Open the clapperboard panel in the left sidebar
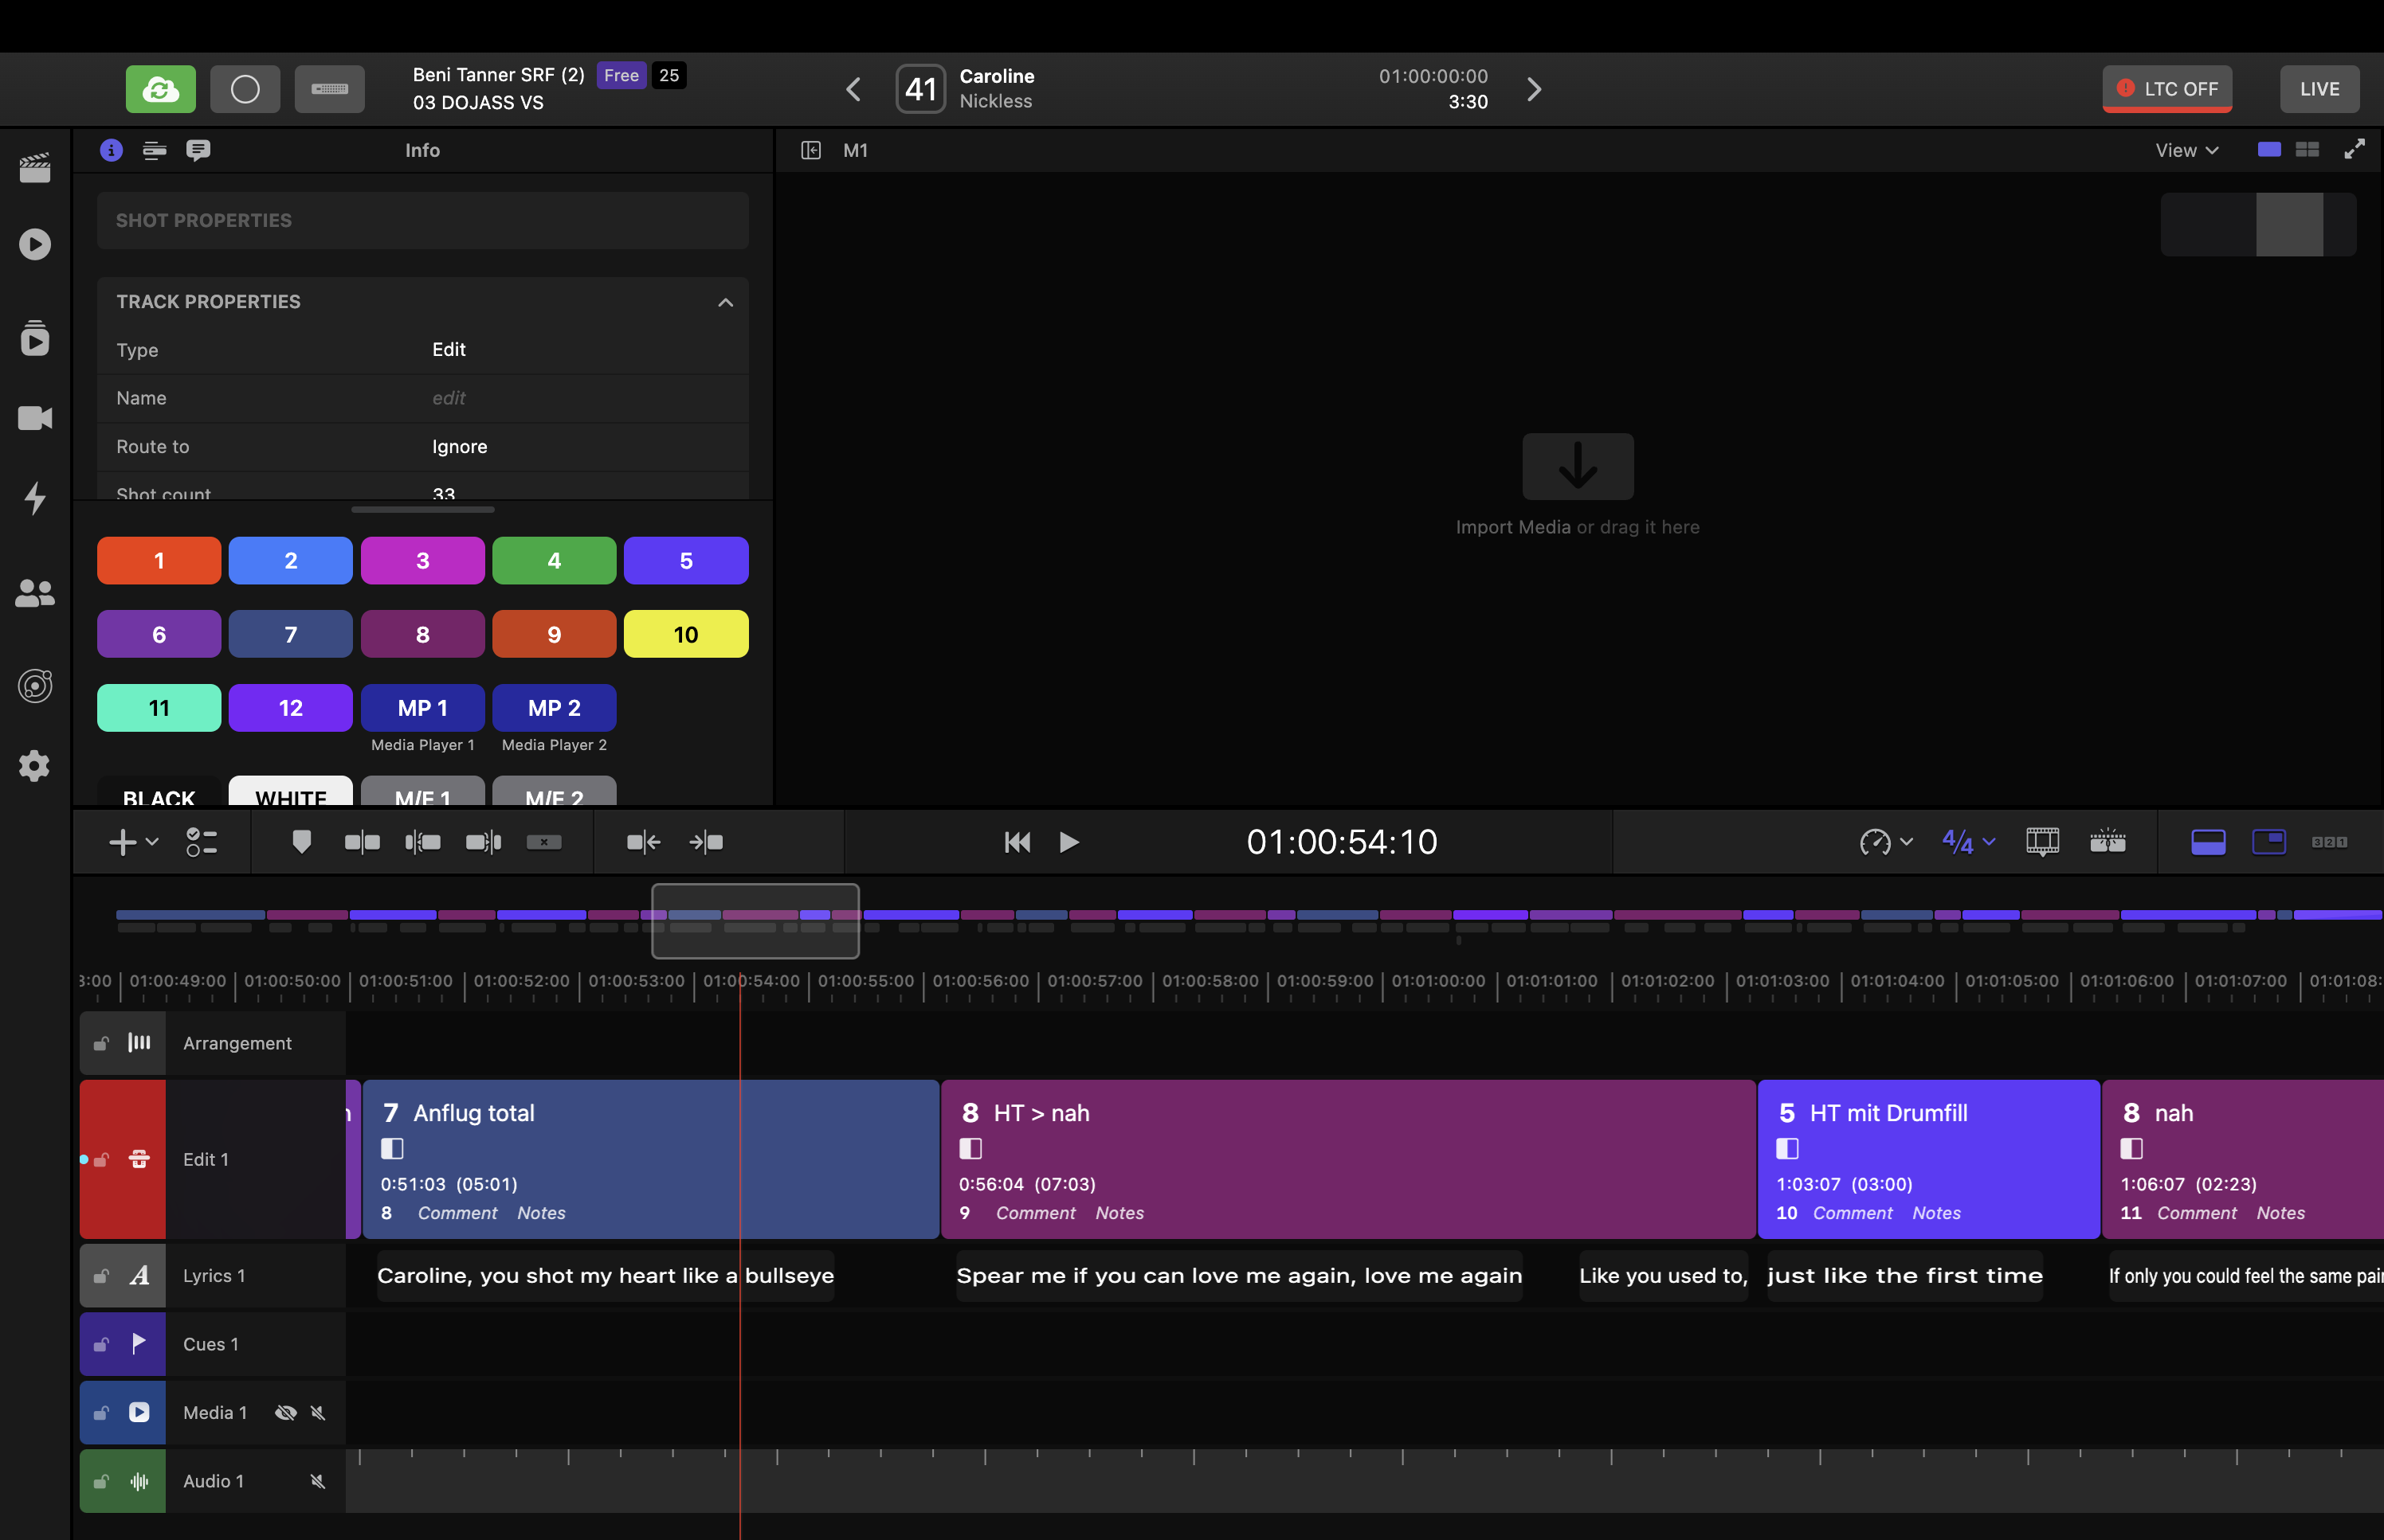The width and height of the screenshot is (2384, 1540). click(35, 167)
